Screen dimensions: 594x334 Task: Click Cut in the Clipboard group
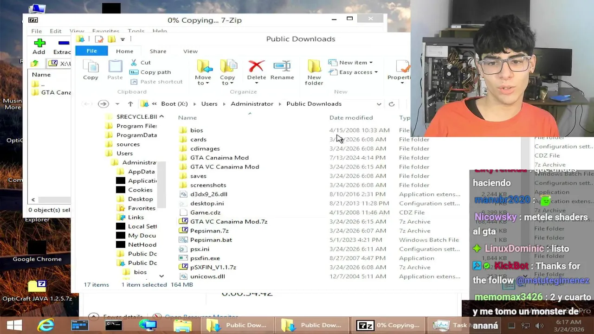[140, 63]
